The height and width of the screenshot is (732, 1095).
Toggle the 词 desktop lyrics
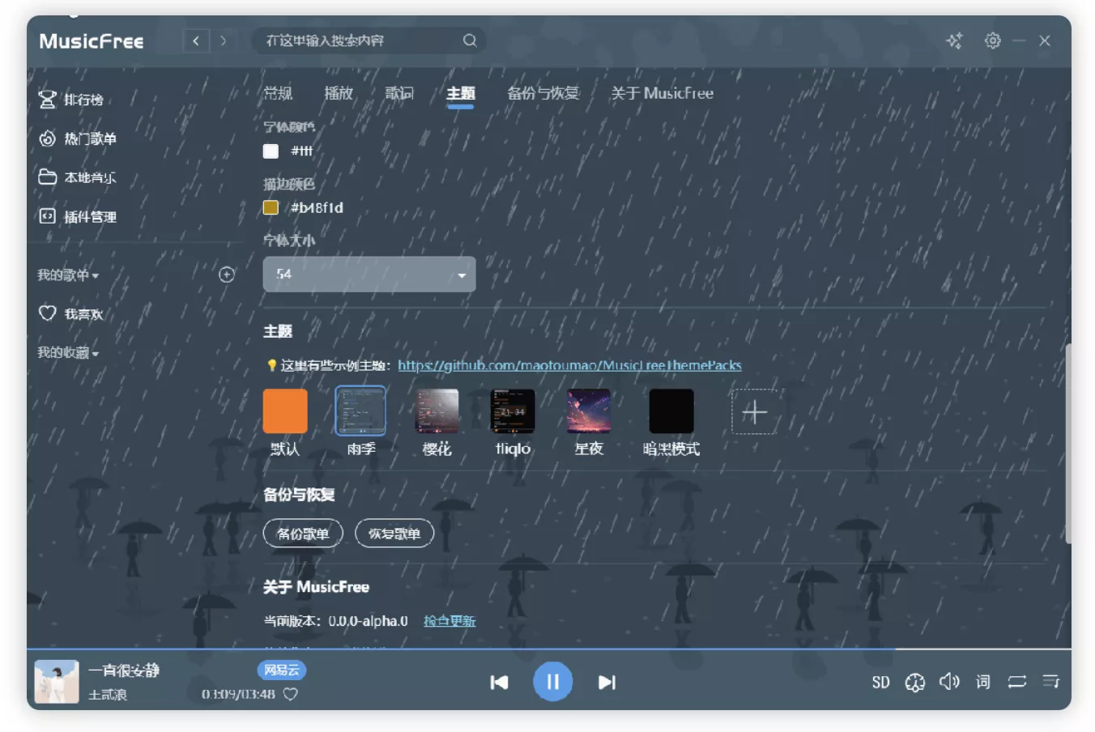click(983, 682)
